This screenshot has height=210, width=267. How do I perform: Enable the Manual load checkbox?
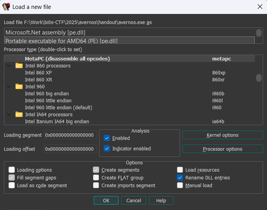[180, 185]
